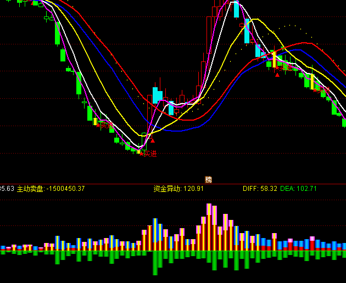346x283 pixels.
Task: Click the red arrow above the lowest 买进 label
Action: [152, 140]
